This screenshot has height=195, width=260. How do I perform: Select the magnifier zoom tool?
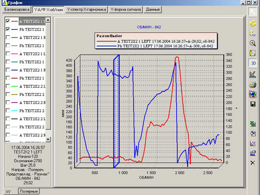coord(253,43)
